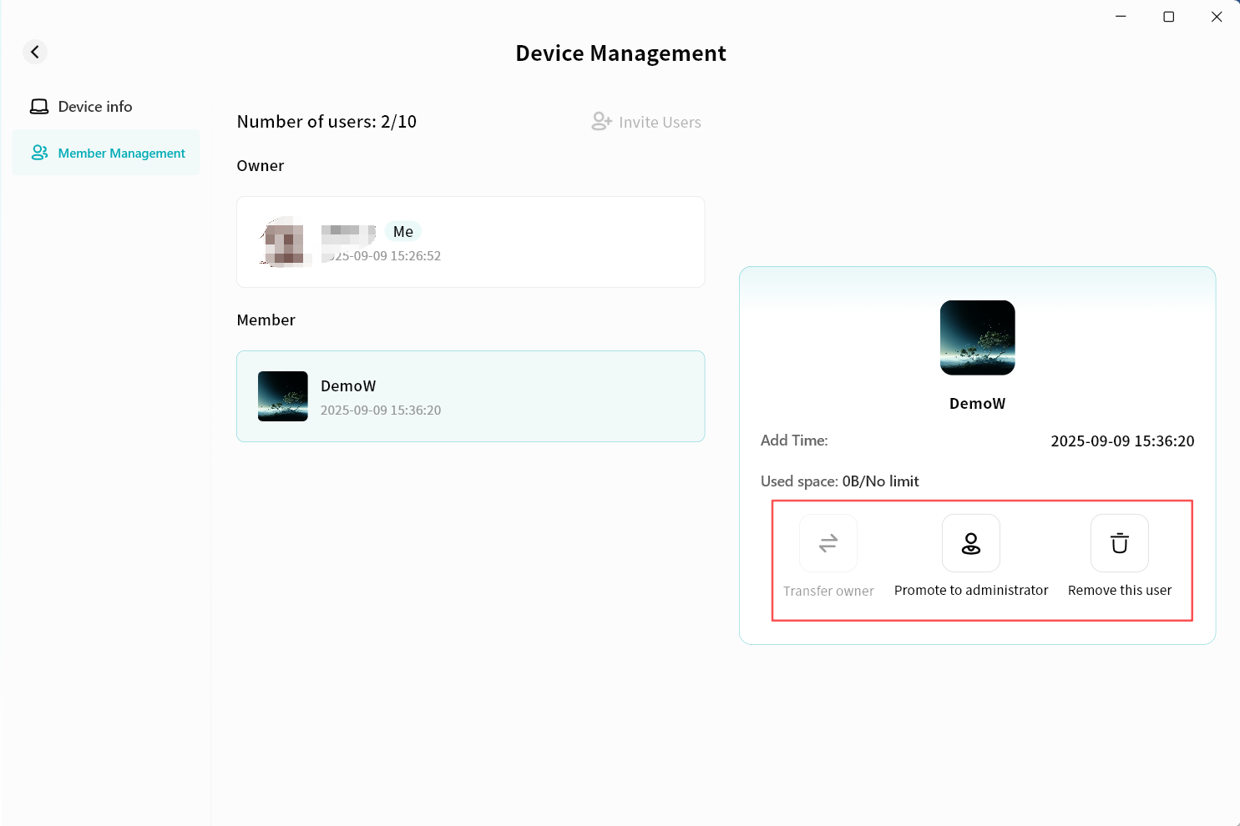Click the people icon beside Member Management
The image size is (1240, 826).
pyautogui.click(x=39, y=153)
